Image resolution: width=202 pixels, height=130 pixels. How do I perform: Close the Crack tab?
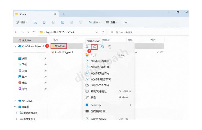click(x=55, y=14)
